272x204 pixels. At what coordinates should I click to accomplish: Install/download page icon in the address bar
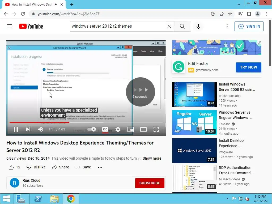tap(213, 14)
